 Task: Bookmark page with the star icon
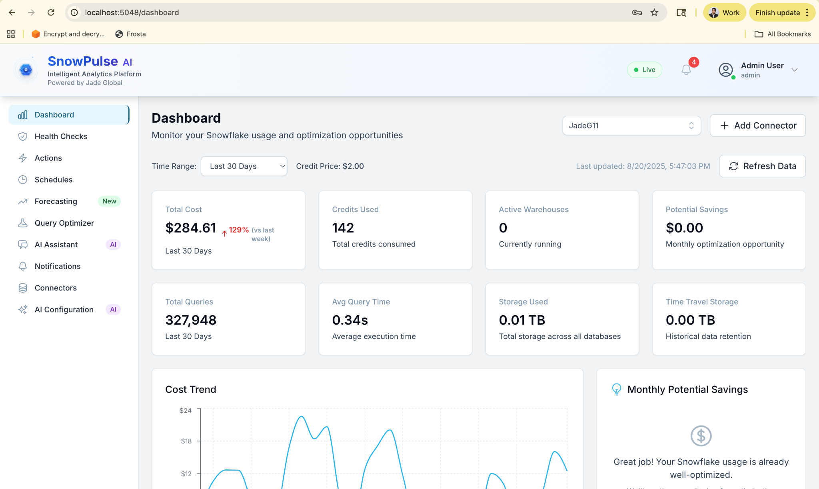pos(654,13)
